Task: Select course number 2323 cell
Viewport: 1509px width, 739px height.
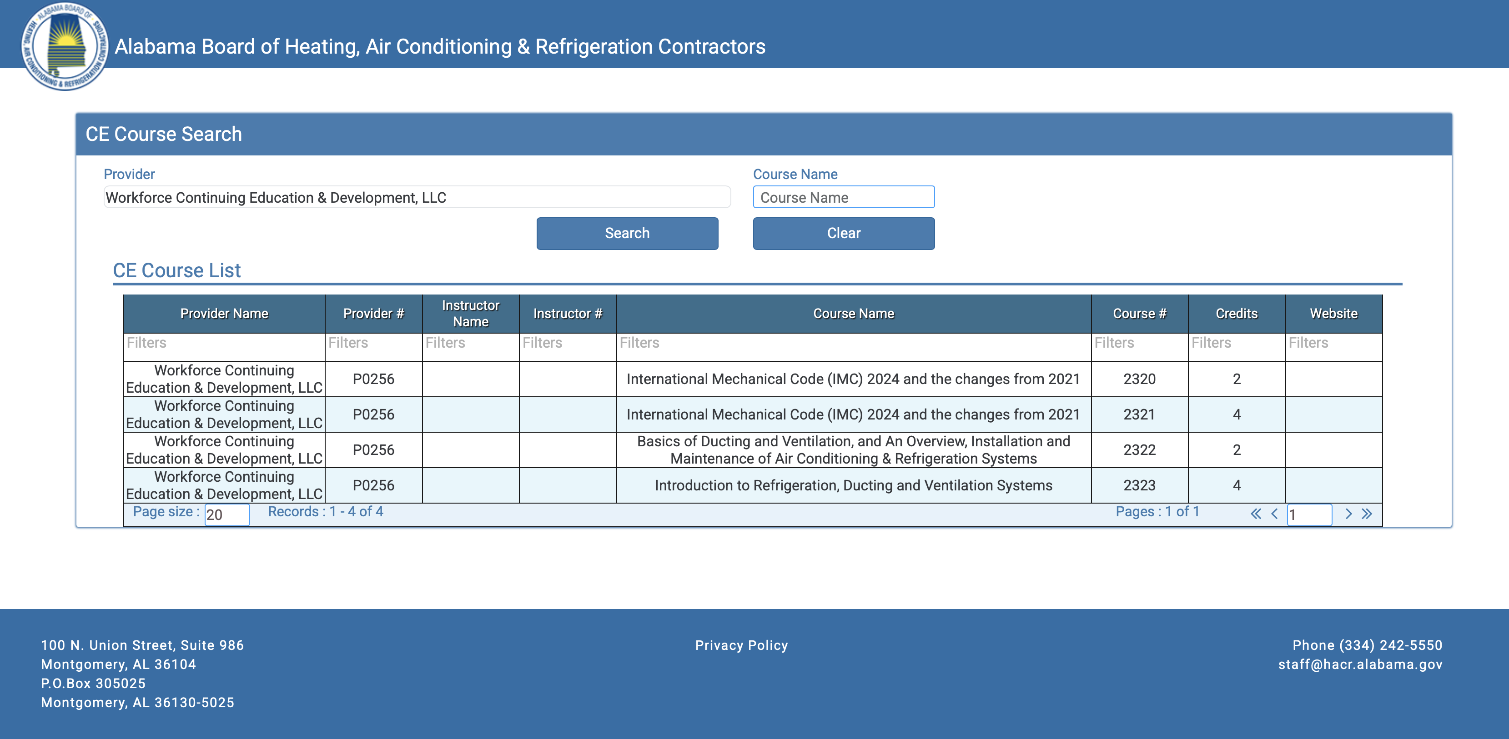Action: coord(1139,485)
